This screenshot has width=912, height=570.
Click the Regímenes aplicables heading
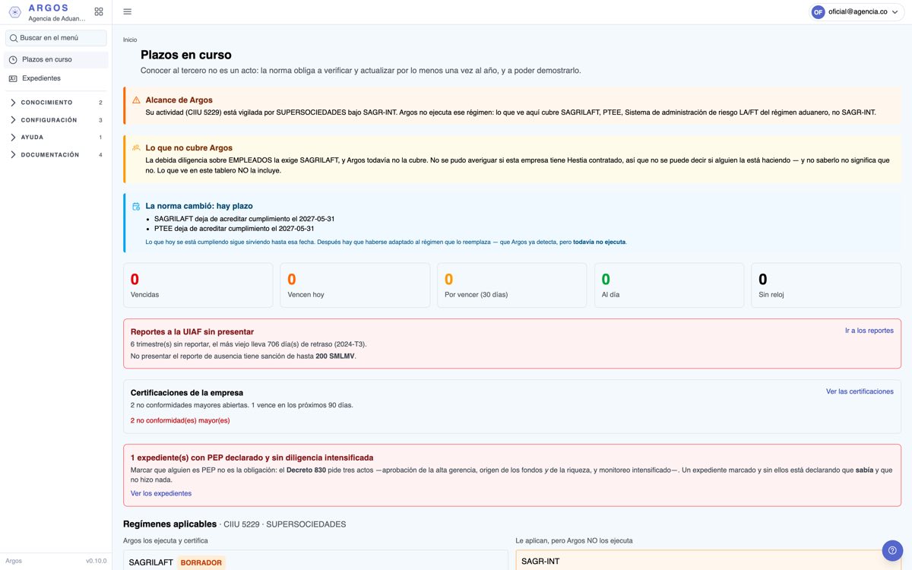[169, 524]
